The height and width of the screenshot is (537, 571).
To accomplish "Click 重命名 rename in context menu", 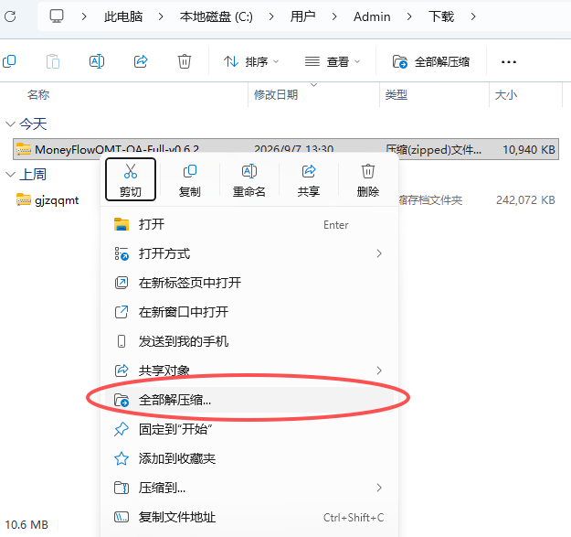I will tap(249, 179).
